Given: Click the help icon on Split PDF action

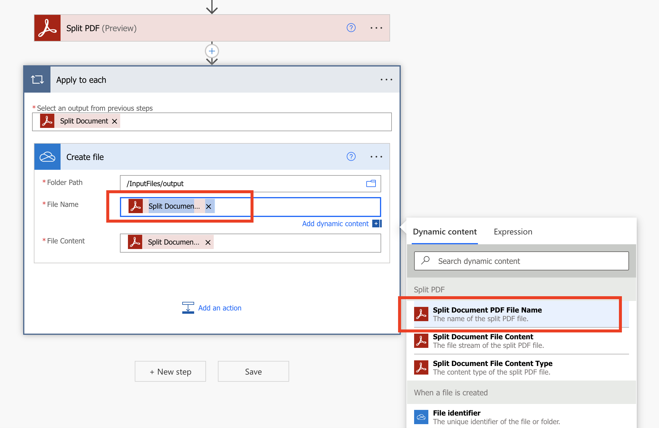Looking at the screenshot, I should [351, 28].
